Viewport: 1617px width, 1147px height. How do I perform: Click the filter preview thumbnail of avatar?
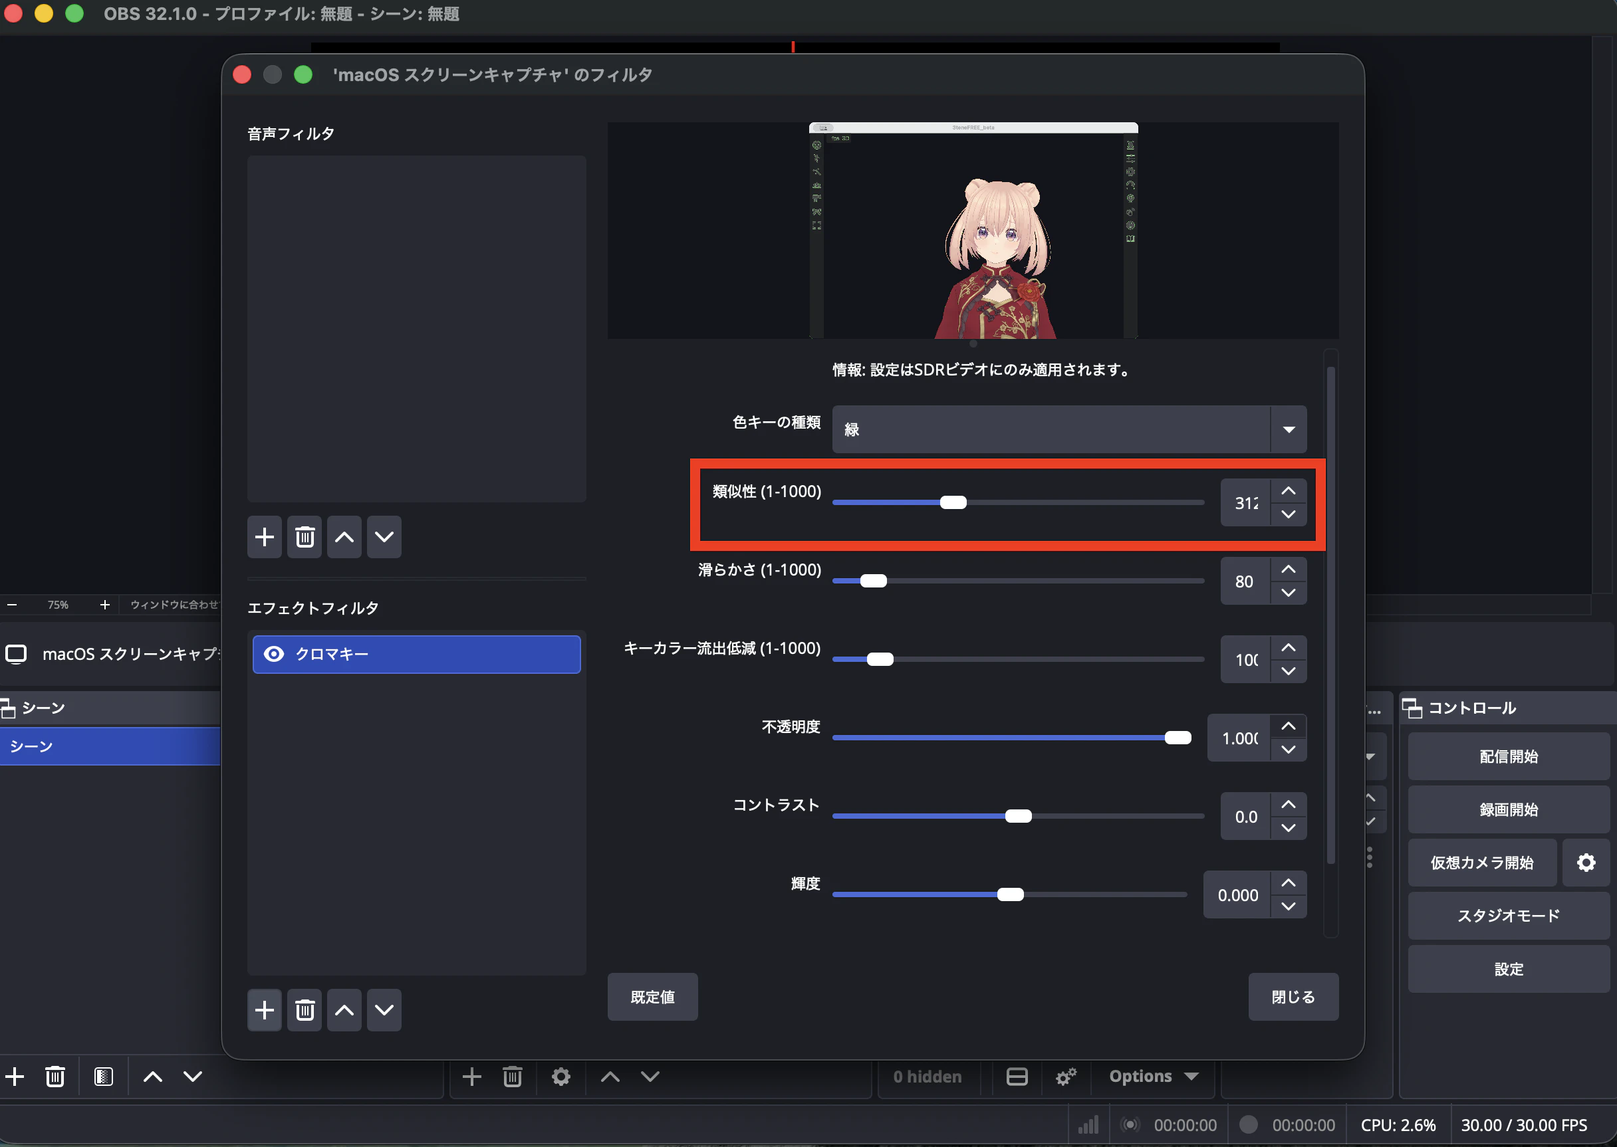click(x=973, y=231)
